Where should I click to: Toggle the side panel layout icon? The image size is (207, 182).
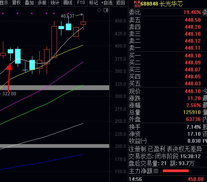tap(106, 10)
